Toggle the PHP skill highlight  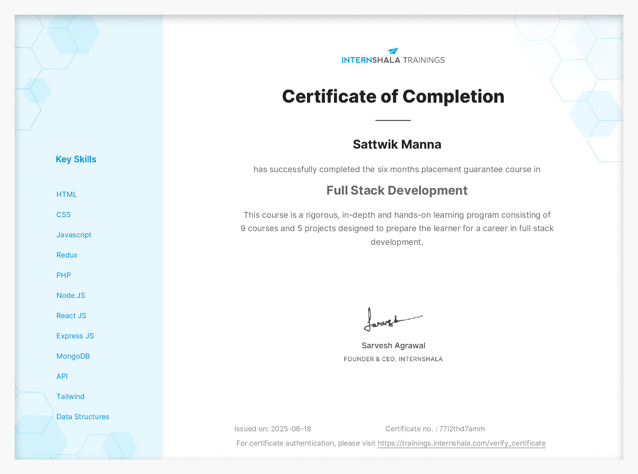coord(64,275)
